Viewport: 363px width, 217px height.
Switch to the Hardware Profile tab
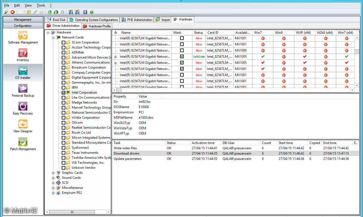click(96, 26)
